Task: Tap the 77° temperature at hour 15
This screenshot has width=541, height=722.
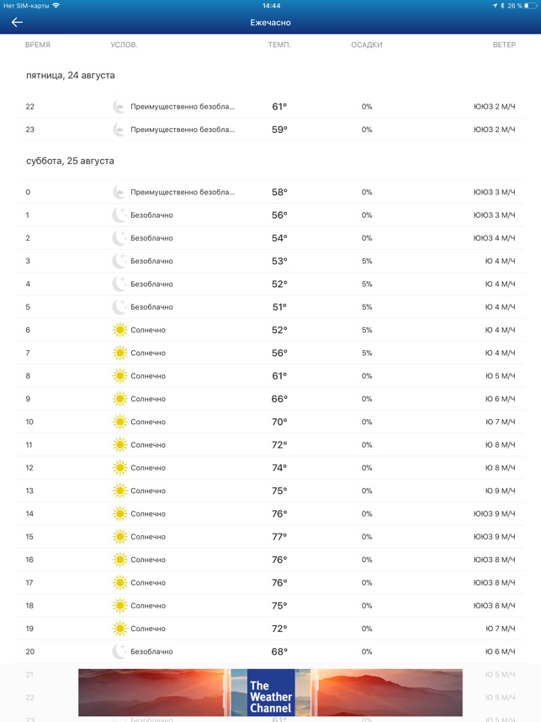Action: coord(279,536)
